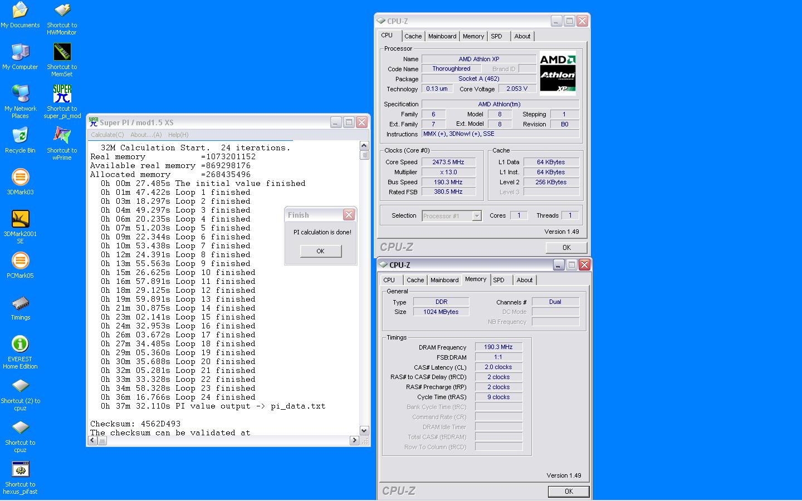
Task: Select the PCMark05 desktop icon
Action: pos(20,266)
